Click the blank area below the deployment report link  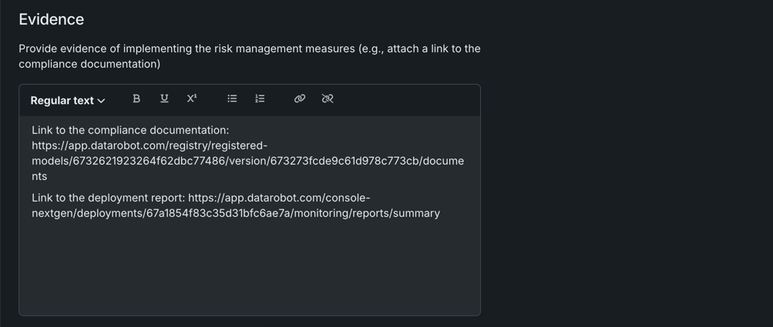(249, 269)
